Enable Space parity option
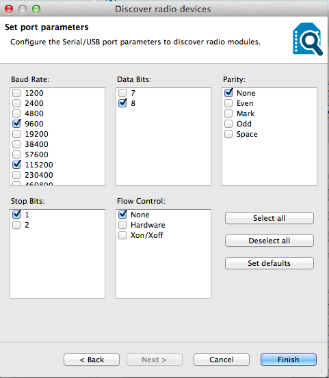 click(228, 134)
